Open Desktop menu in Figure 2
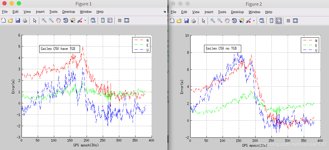This screenshot has width=329, height=150. [x=237, y=12]
